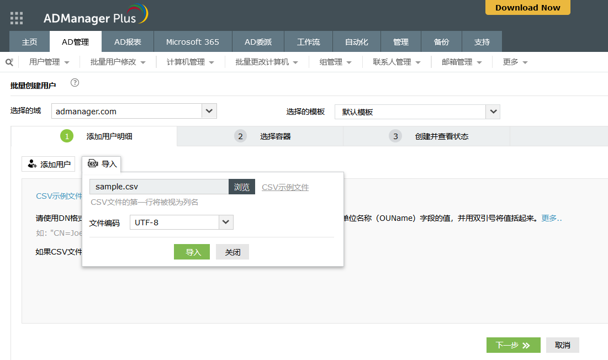Open the CSV示例文件 link in the popup
Image resolution: width=608 pixels, height=360 pixels.
pyautogui.click(x=285, y=187)
